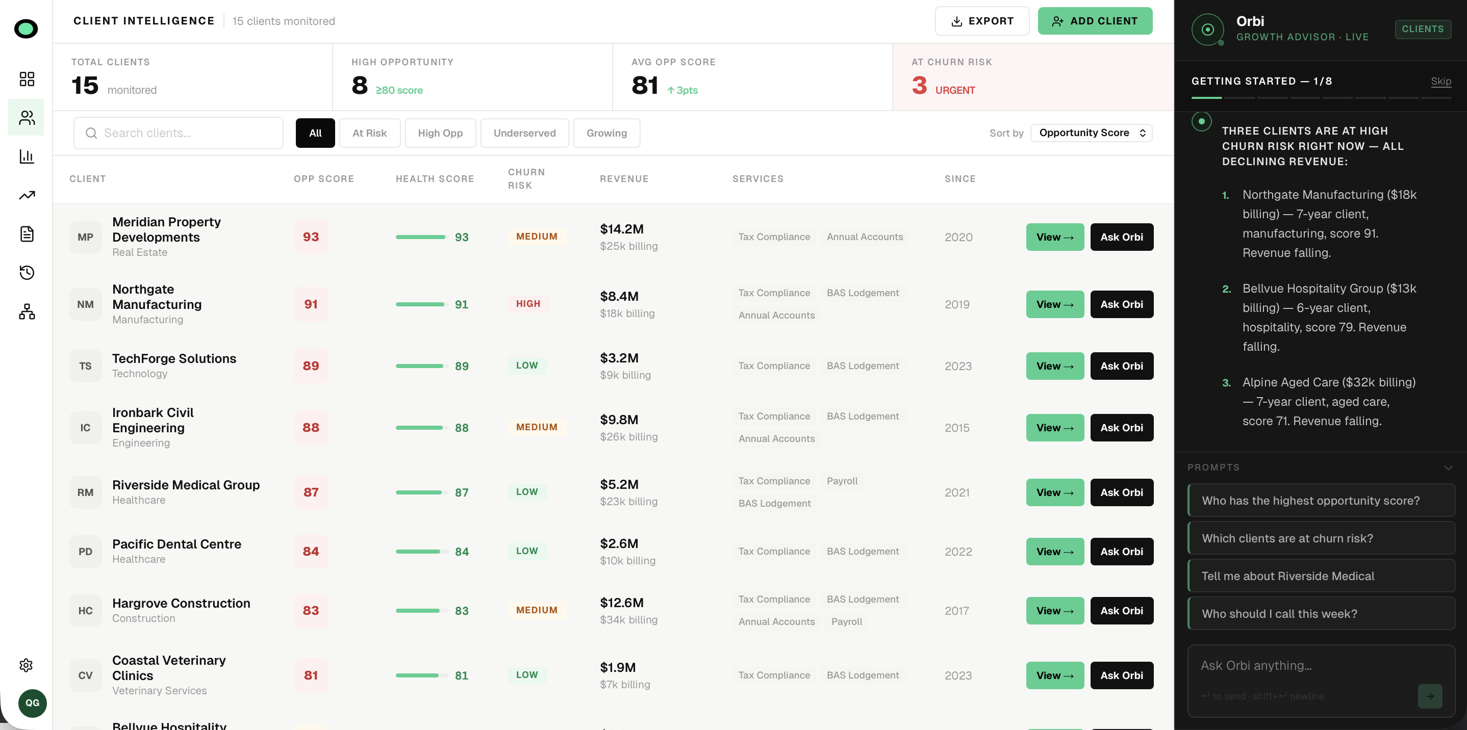The image size is (1467, 730).
Task: Select prompt 'Who has the highest opportunity score?'
Action: [1321, 500]
